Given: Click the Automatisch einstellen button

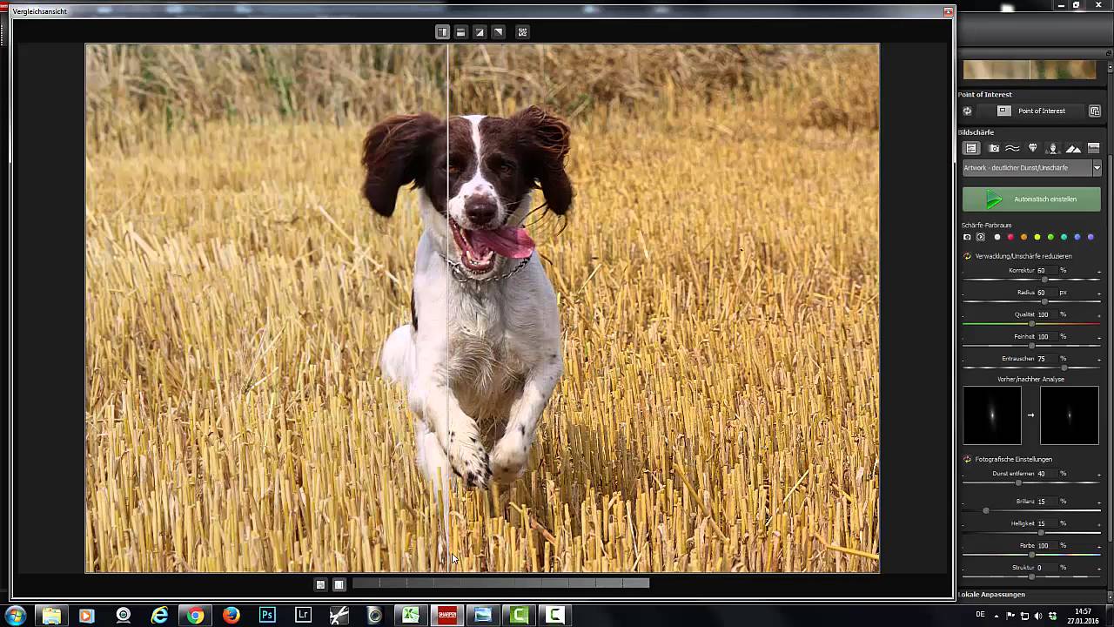Looking at the screenshot, I should pyautogui.click(x=1031, y=199).
